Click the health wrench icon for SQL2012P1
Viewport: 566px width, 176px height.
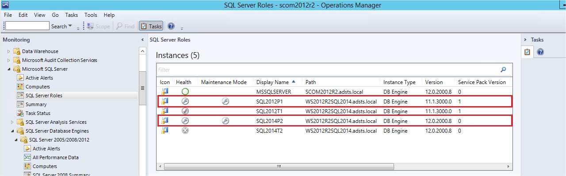(185, 101)
